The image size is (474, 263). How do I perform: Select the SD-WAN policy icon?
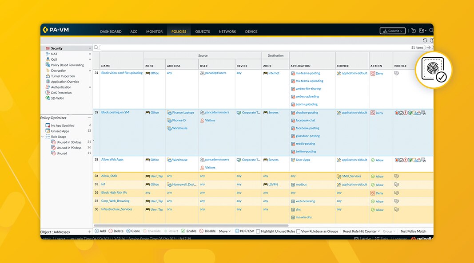point(48,98)
